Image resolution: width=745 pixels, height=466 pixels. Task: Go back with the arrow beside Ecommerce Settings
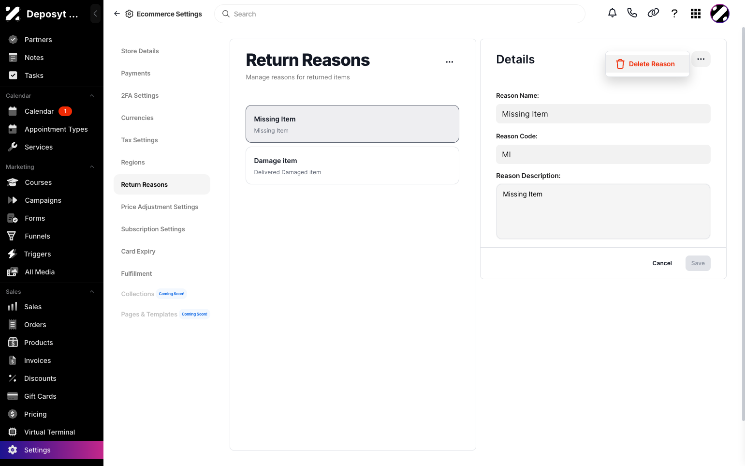coord(117,14)
